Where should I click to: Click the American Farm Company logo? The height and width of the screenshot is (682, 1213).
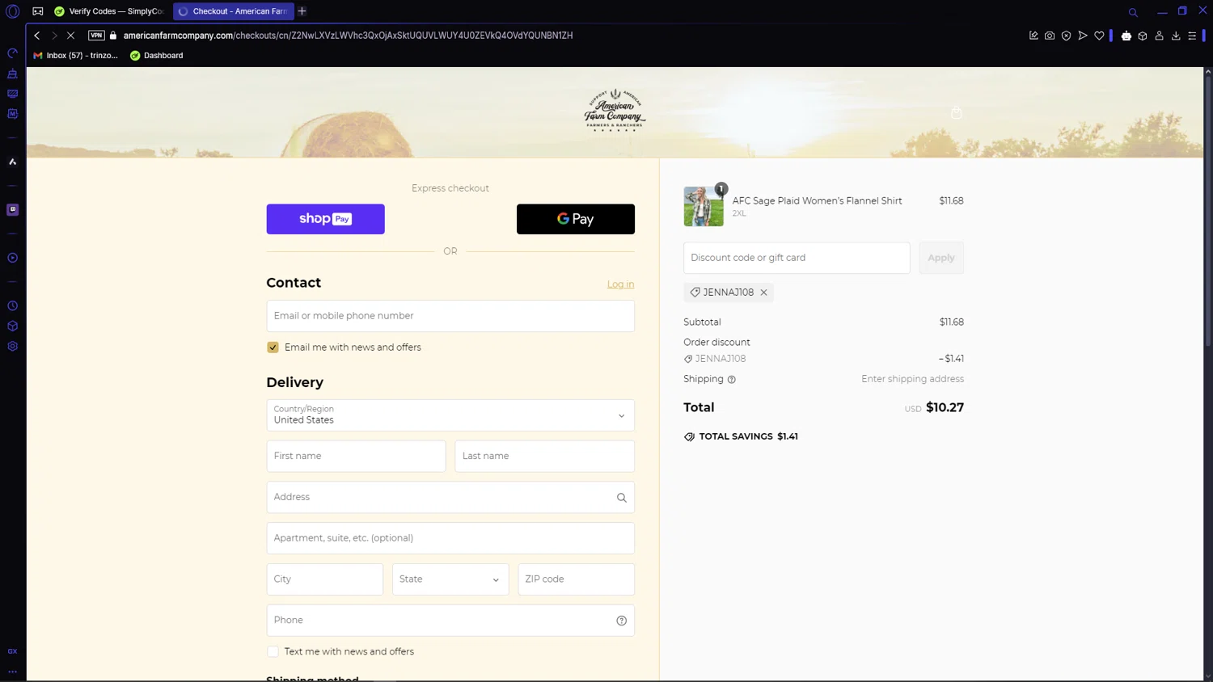point(615,111)
